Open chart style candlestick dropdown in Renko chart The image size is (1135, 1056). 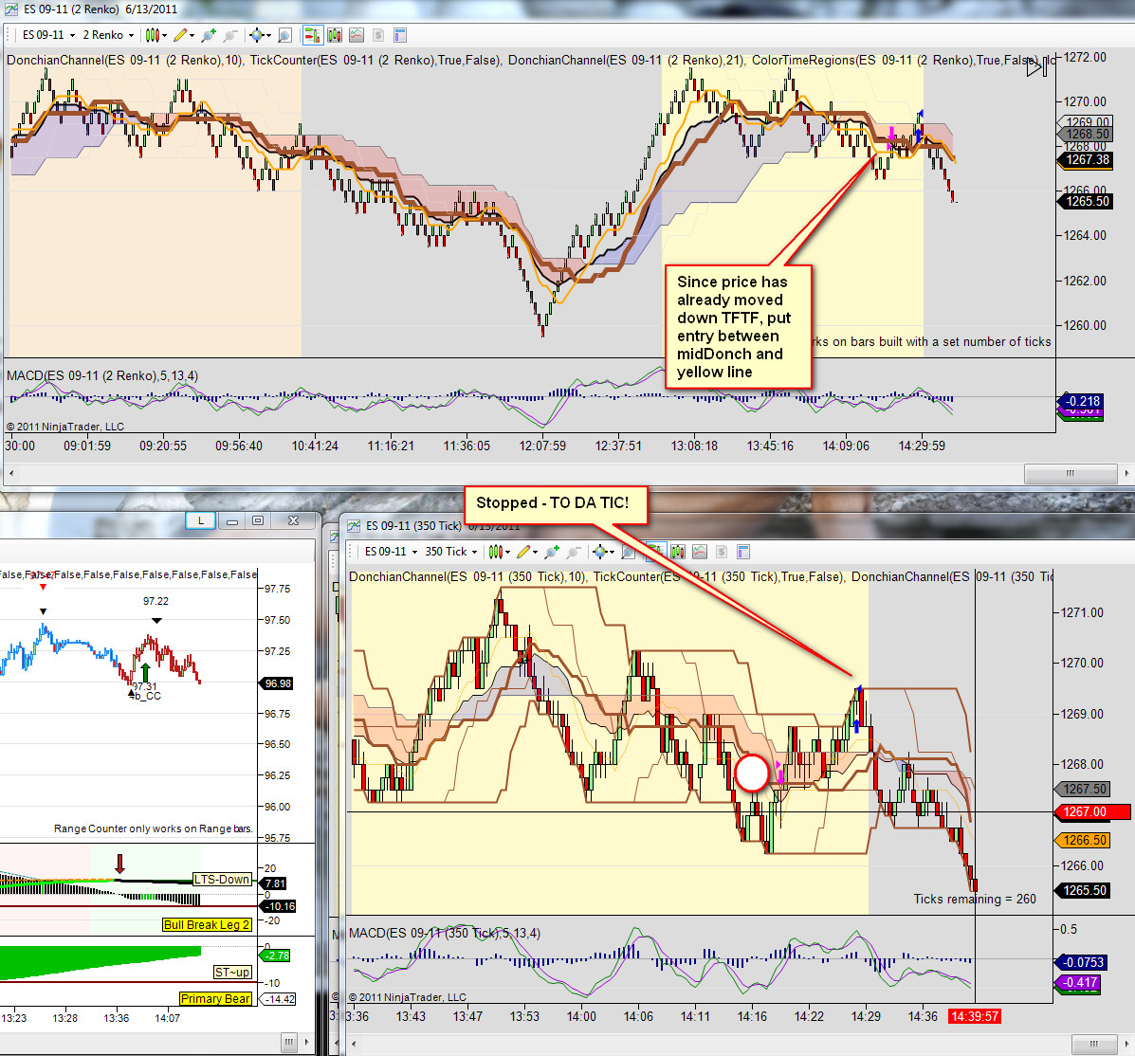156,35
